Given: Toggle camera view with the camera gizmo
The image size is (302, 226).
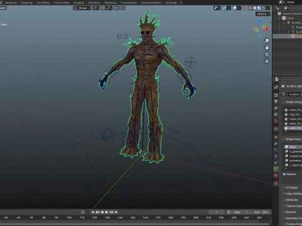Looking at the screenshot, I should coord(267,55).
